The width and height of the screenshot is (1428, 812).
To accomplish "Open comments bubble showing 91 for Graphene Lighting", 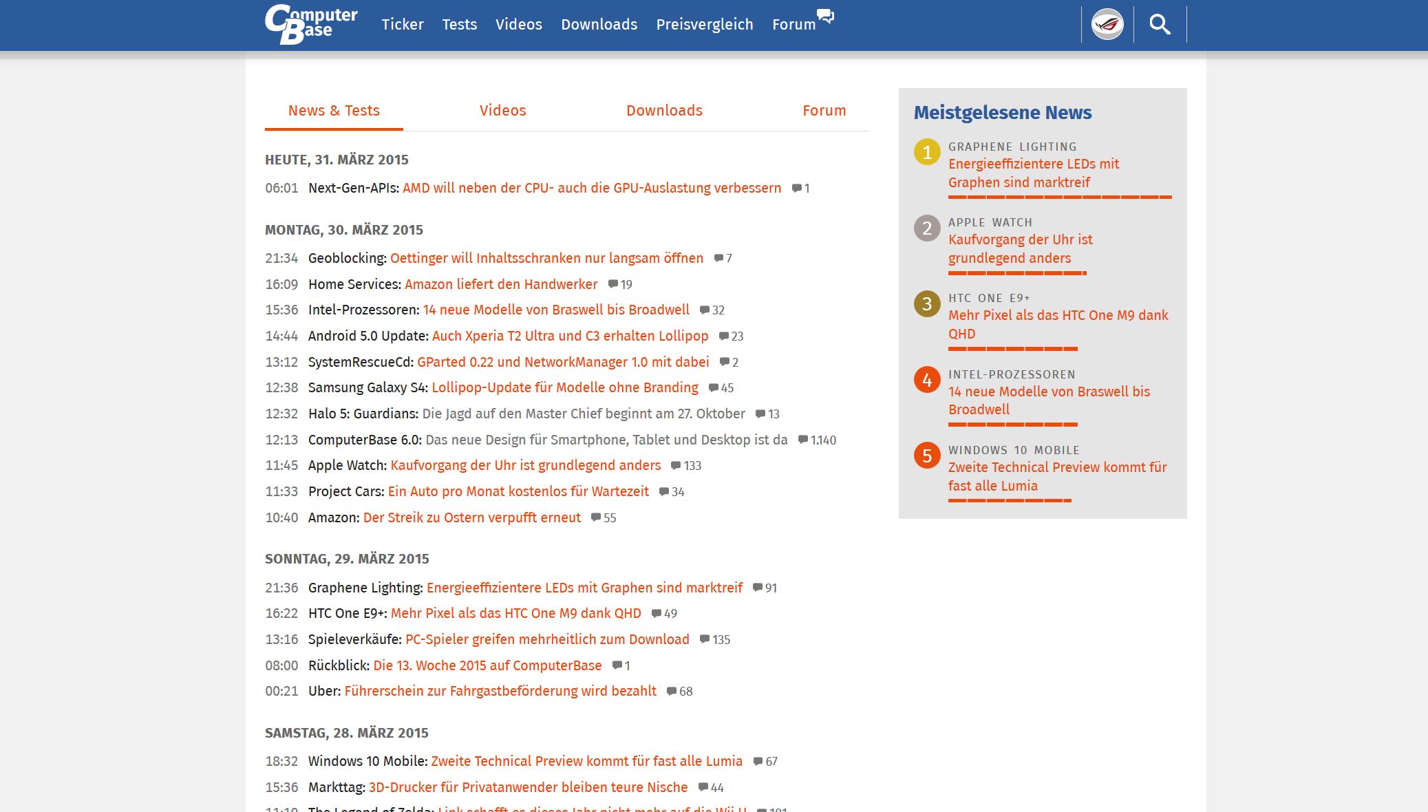I will pyautogui.click(x=758, y=588).
